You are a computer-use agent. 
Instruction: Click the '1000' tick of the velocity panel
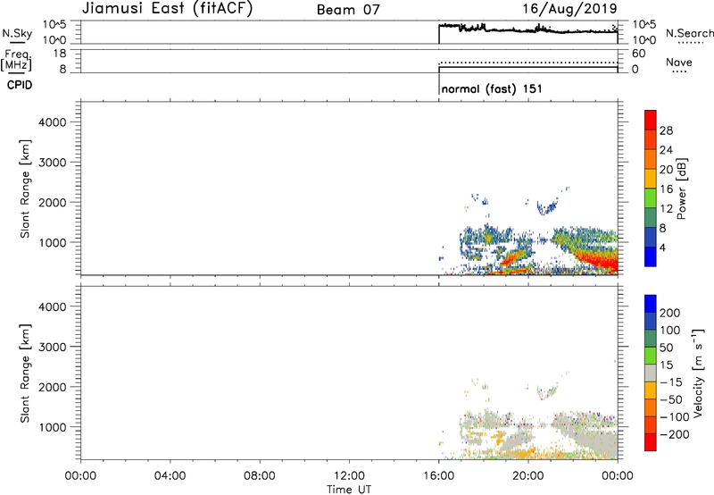[x=53, y=427]
